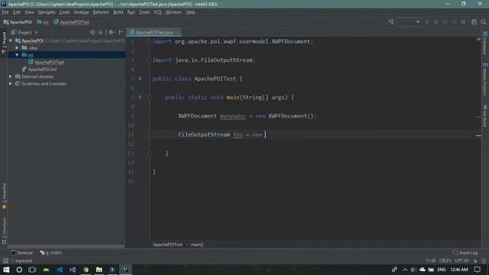This screenshot has width=489, height=275.
Task: Open the Ant Build side tab
Action: pyautogui.click(x=485, y=116)
